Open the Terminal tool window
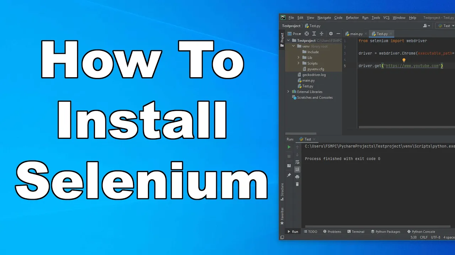The height and width of the screenshot is (255, 455). point(356,232)
